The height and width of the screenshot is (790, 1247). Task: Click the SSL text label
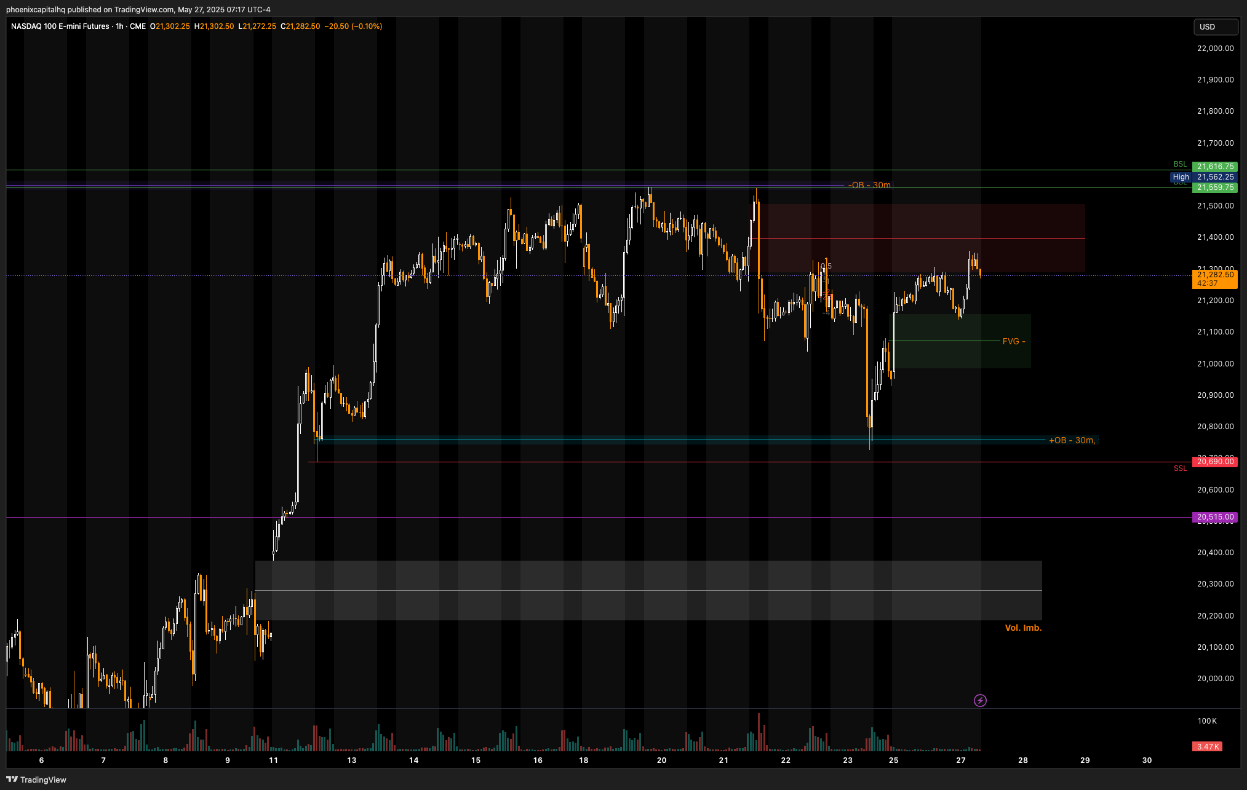(1180, 468)
